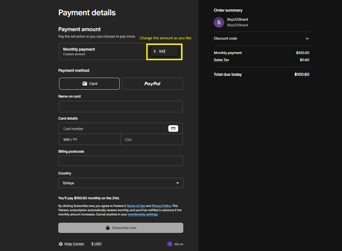Viewport: 342px width, 251px height.
Task: Expand the Discount code section
Action: [307, 38]
